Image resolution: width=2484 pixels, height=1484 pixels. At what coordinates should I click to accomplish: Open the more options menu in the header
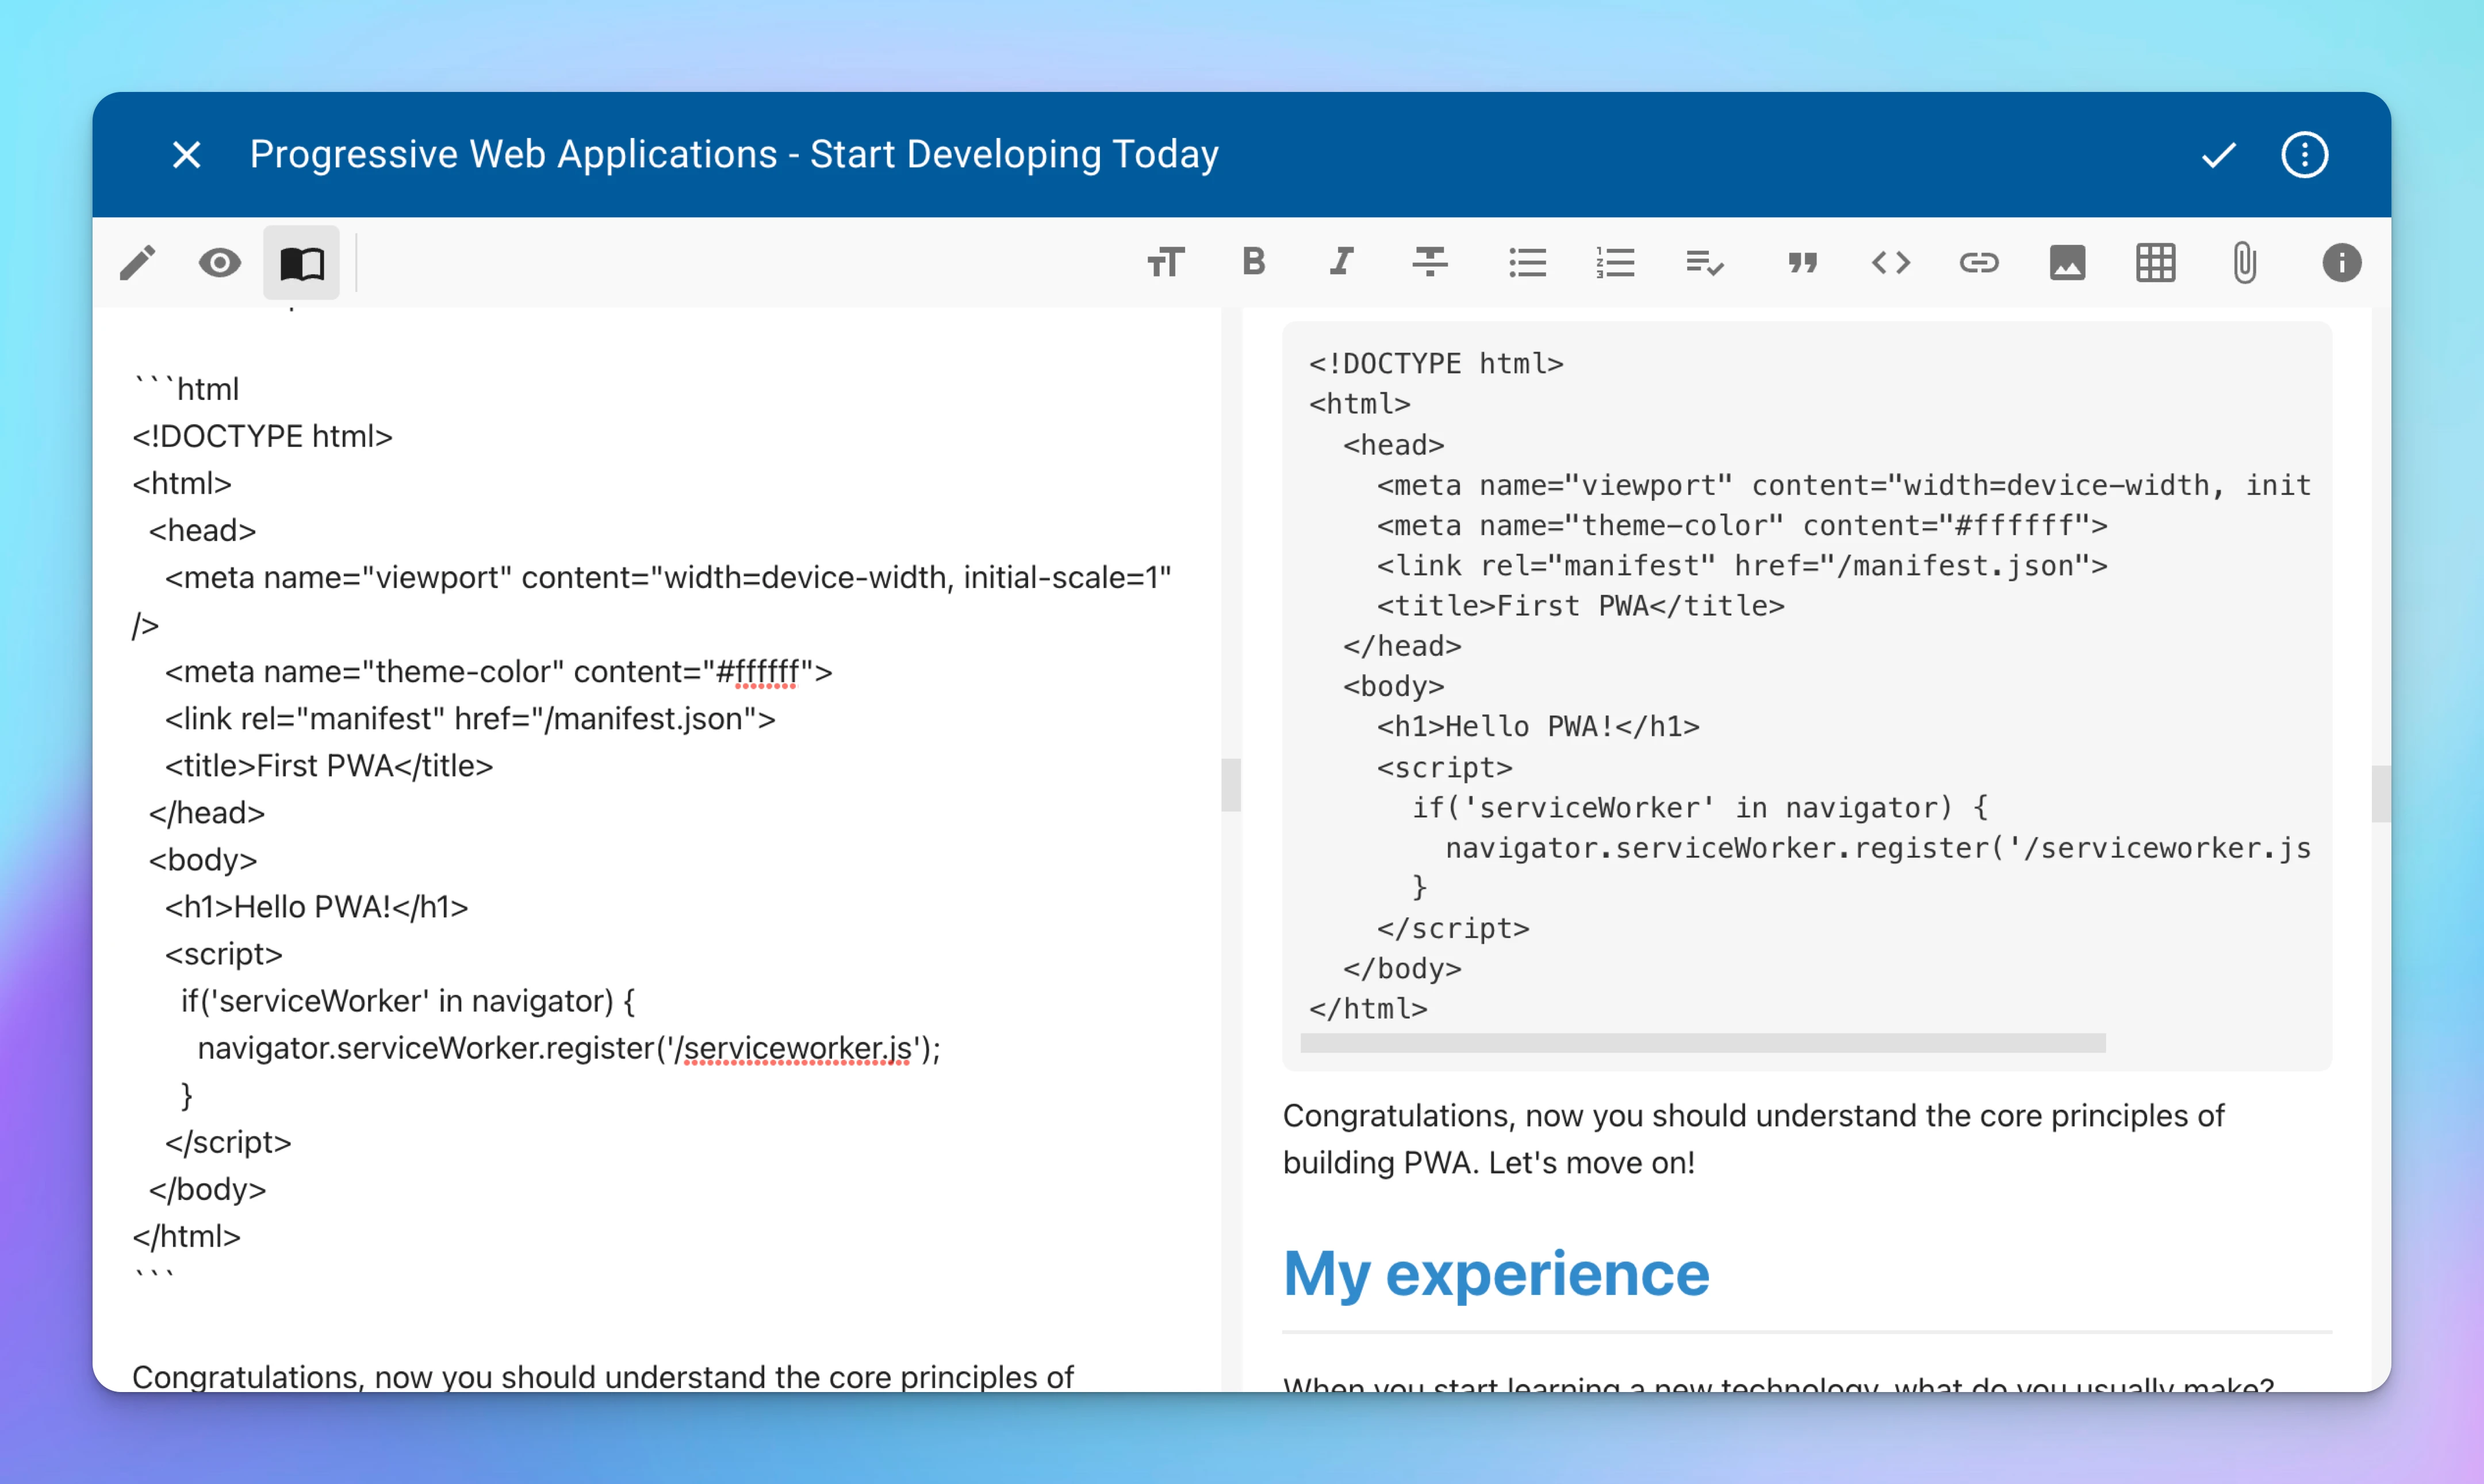tap(2305, 155)
